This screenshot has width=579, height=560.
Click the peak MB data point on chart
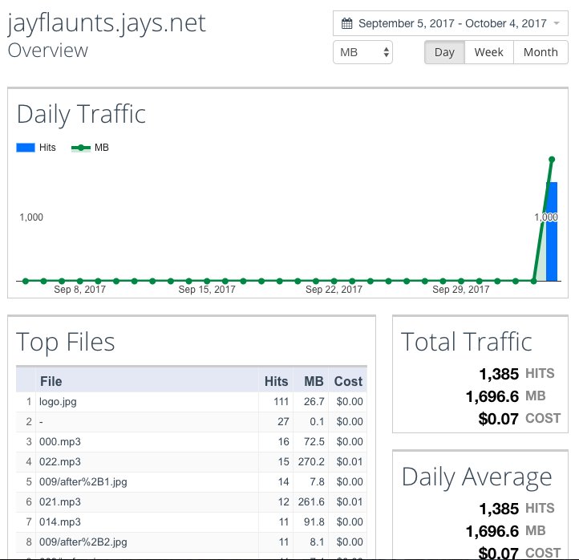coord(552,160)
